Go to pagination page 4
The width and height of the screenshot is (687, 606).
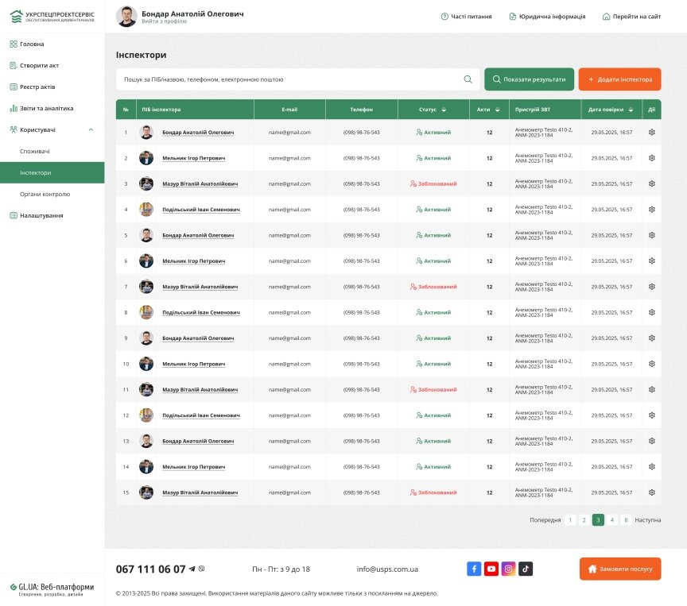(611, 519)
